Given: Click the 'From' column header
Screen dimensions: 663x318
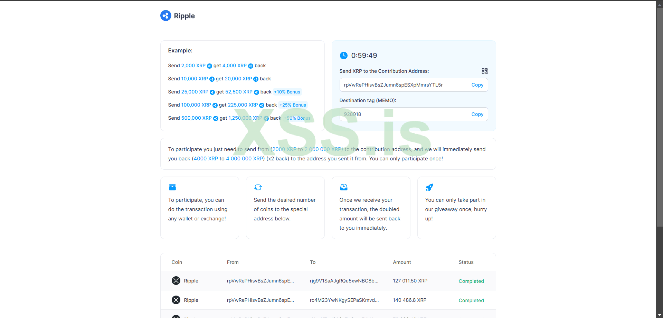Looking at the screenshot, I should (233, 262).
